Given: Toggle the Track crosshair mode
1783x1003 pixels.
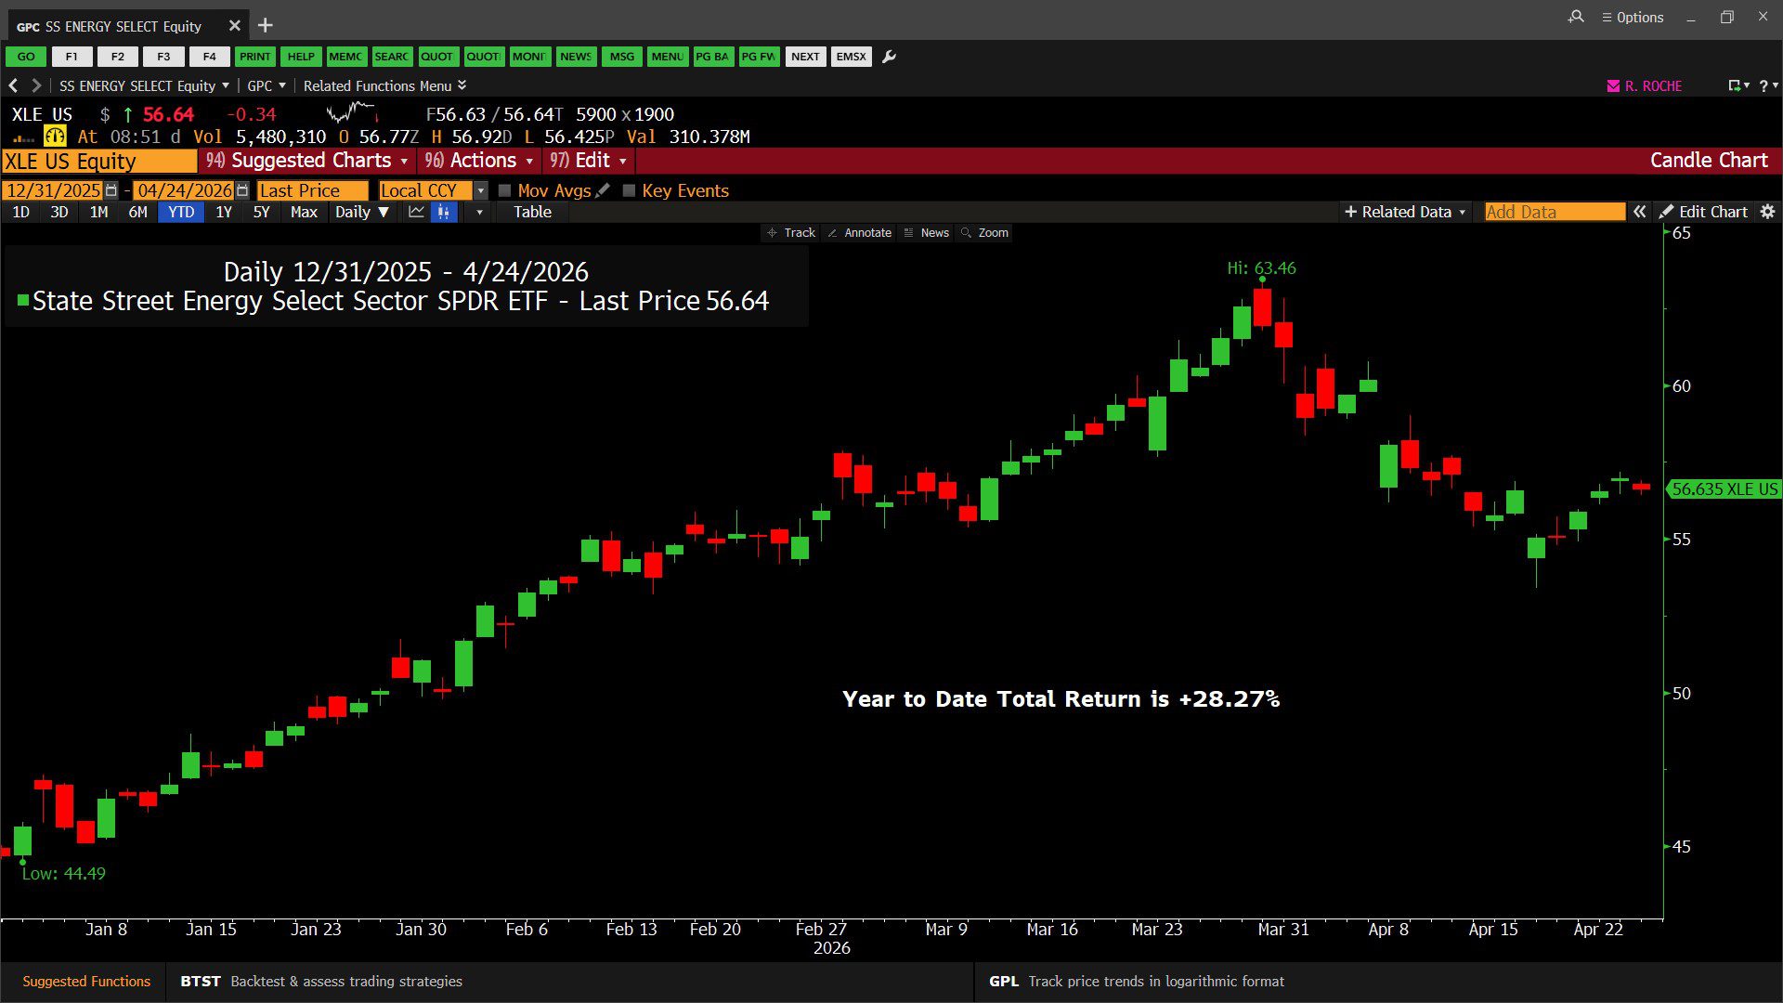Looking at the screenshot, I should (x=791, y=233).
